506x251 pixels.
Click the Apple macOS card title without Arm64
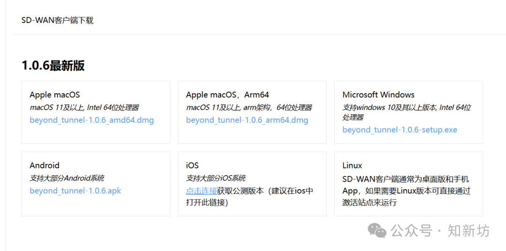coord(55,95)
